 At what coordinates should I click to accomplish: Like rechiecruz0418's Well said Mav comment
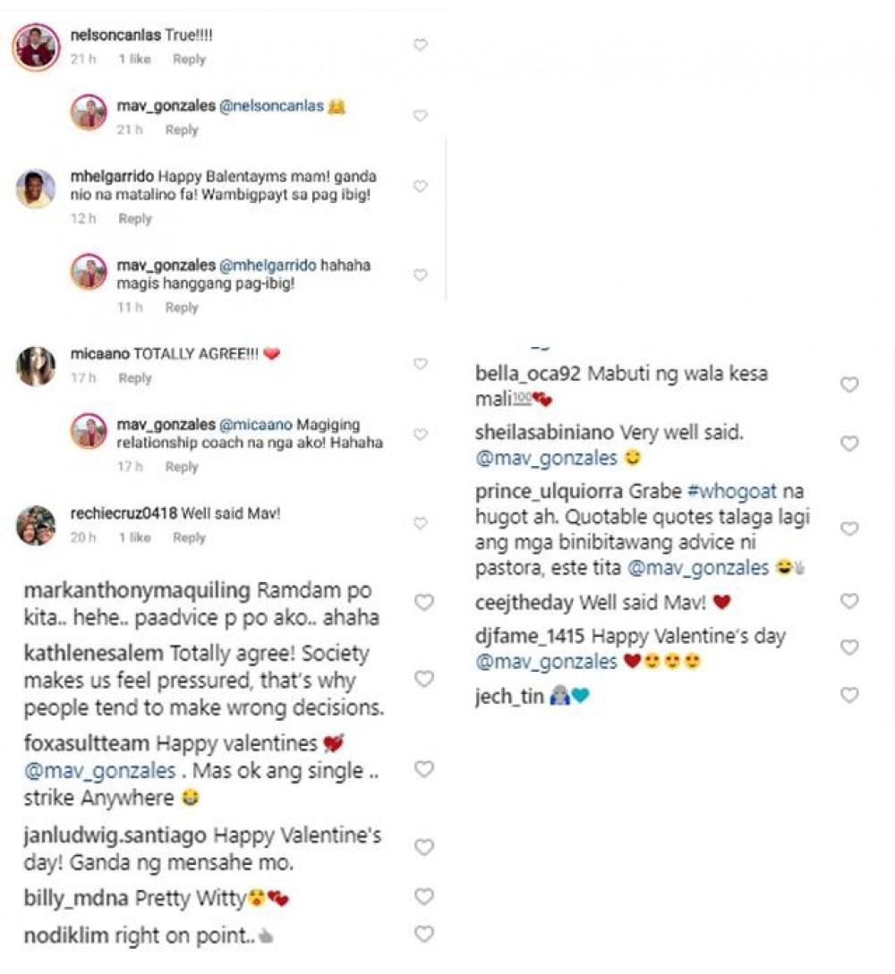(420, 523)
